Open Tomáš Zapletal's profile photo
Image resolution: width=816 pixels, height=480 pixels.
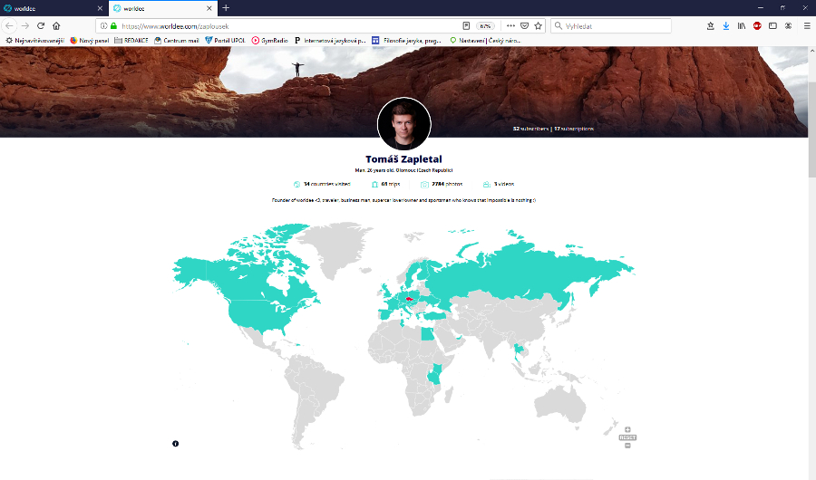point(403,123)
